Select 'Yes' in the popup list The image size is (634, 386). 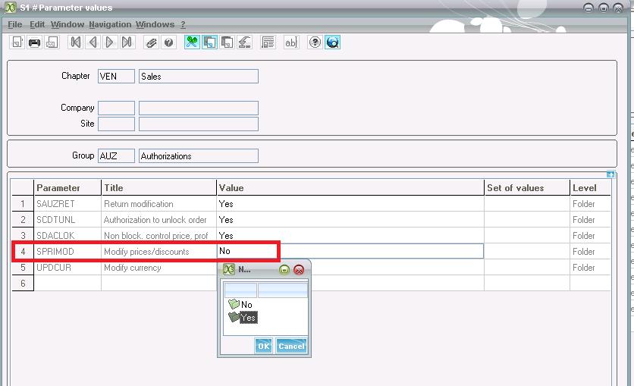pyautogui.click(x=248, y=318)
